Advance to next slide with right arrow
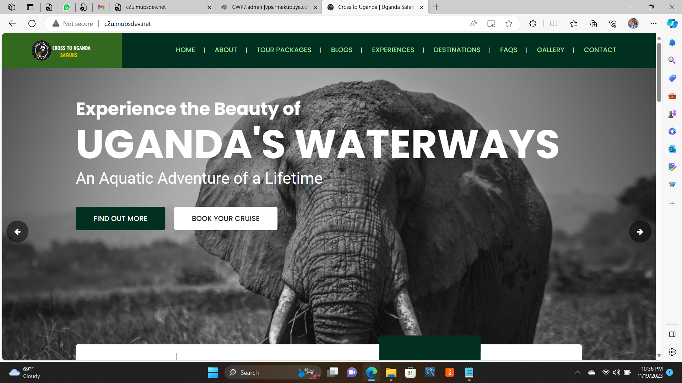The image size is (682, 383). pyautogui.click(x=640, y=232)
